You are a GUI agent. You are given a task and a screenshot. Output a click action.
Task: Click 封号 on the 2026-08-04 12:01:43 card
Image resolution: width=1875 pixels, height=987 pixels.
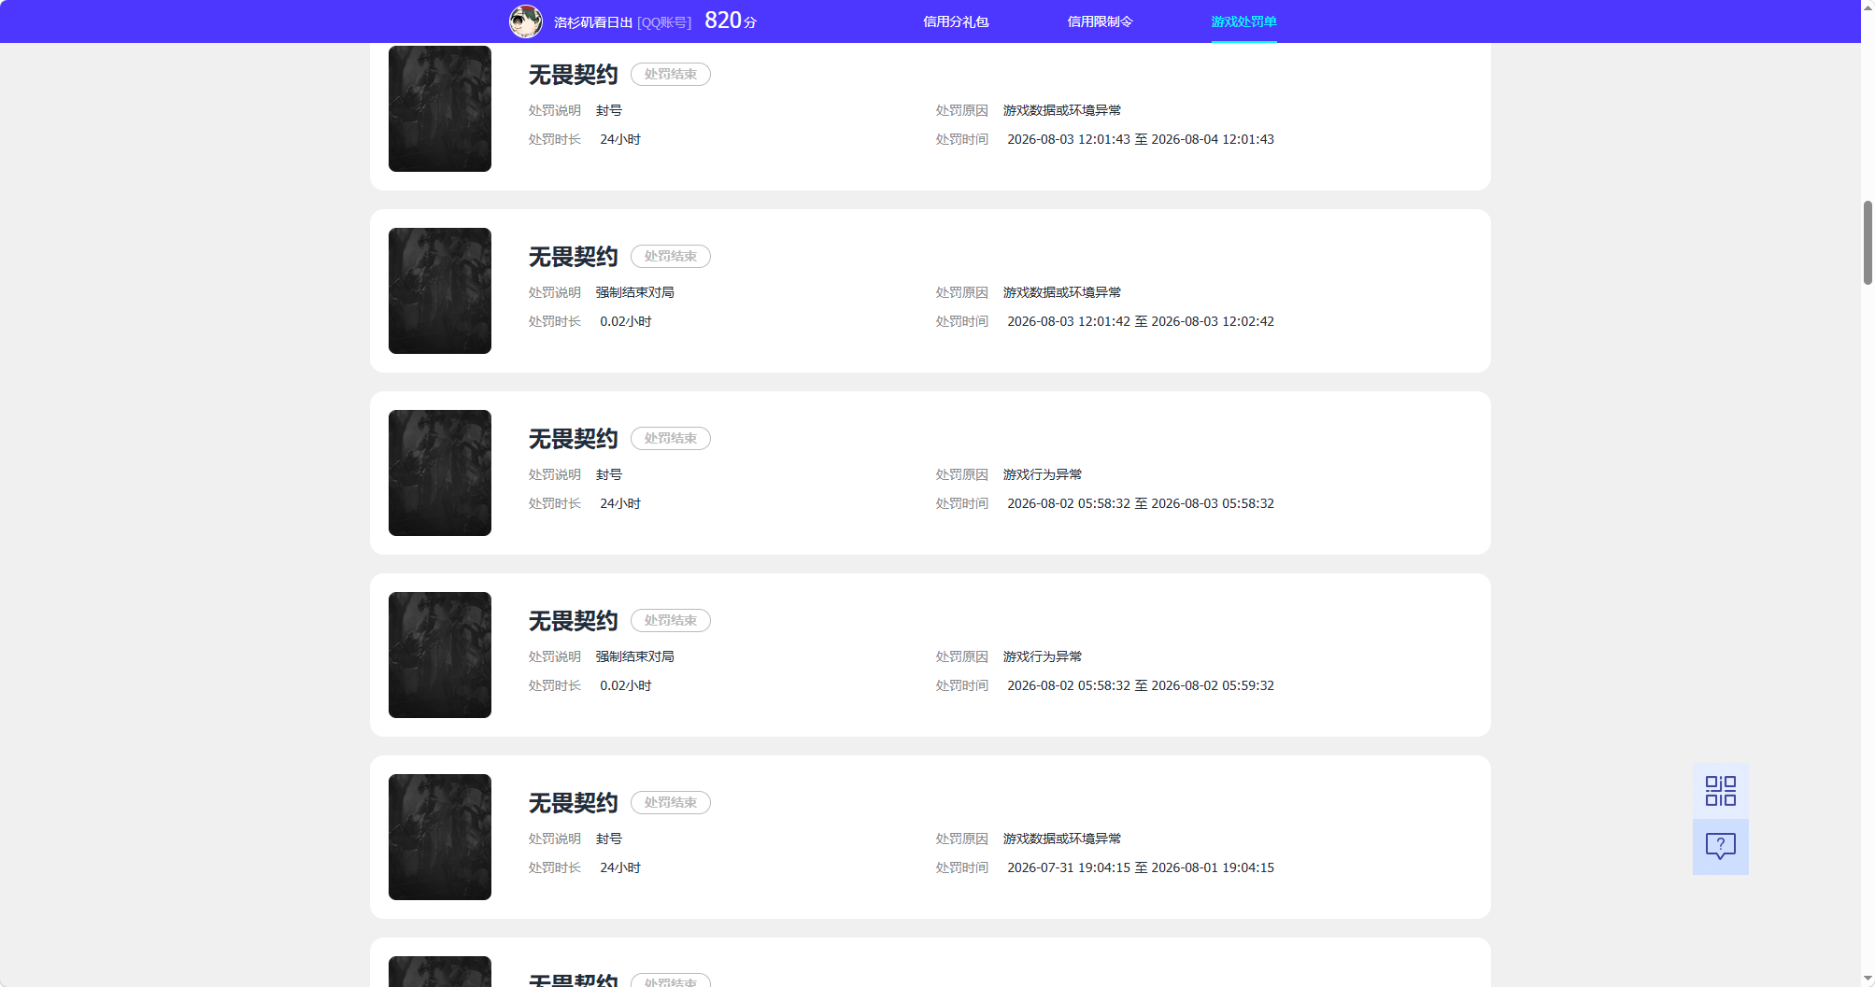pyautogui.click(x=609, y=110)
